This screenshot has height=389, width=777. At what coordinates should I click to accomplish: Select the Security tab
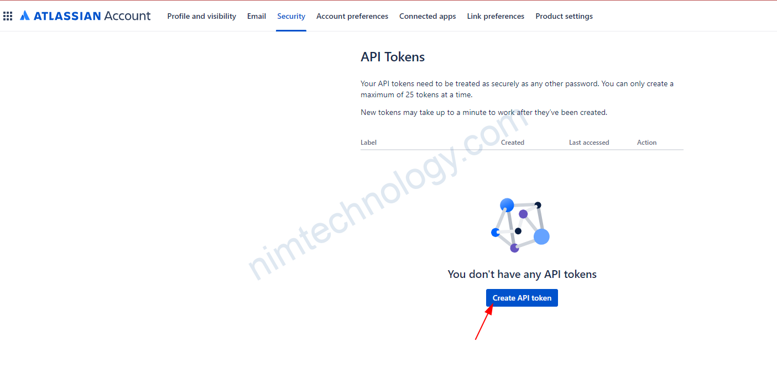tap(291, 16)
